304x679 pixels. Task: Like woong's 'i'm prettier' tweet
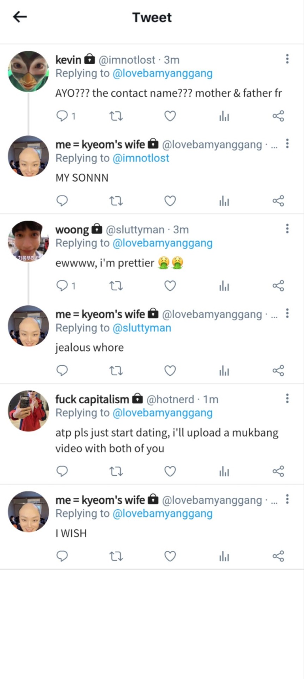pyautogui.click(x=170, y=286)
